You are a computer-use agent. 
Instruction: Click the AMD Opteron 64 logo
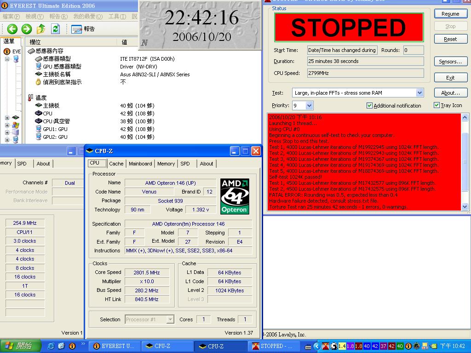[235, 196]
